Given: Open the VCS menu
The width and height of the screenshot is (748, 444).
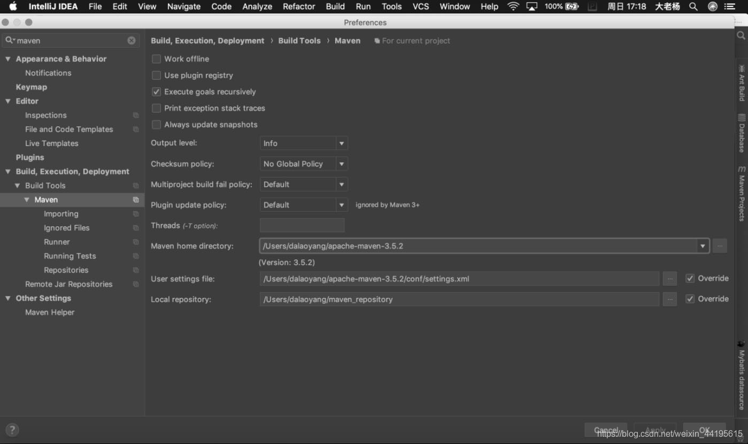Looking at the screenshot, I should tap(421, 6).
